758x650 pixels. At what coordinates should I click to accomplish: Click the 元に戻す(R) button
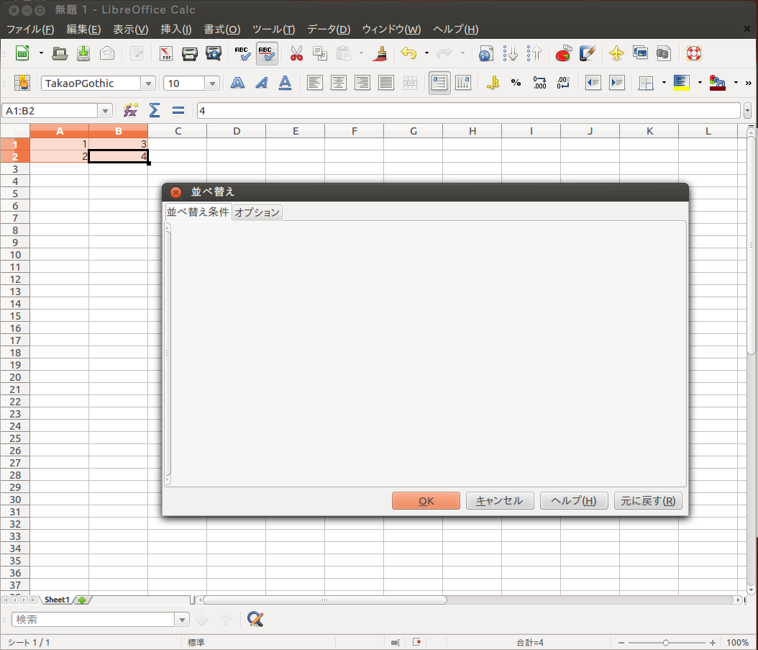(x=647, y=501)
